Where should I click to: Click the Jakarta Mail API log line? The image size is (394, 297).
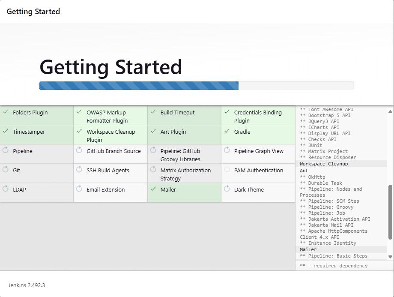[x=326, y=225]
